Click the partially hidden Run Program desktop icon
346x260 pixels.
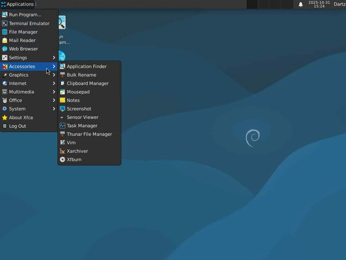click(x=62, y=22)
